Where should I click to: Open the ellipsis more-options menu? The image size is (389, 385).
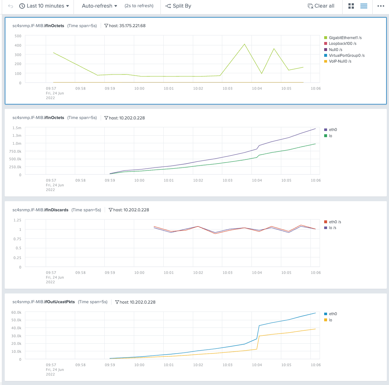[381, 6]
